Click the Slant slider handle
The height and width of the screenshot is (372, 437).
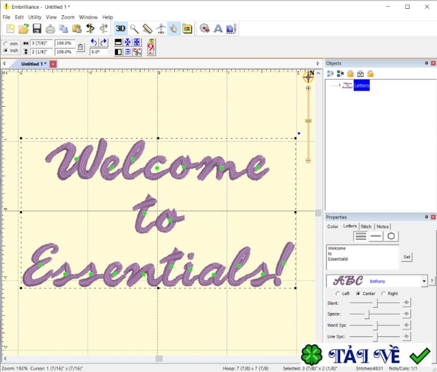tap(375, 303)
